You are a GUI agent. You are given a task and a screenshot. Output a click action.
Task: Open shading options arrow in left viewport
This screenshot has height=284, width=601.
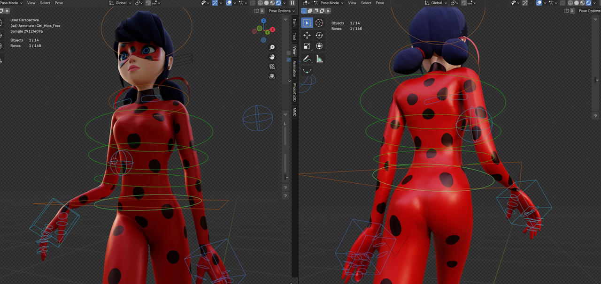pyautogui.click(x=284, y=3)
